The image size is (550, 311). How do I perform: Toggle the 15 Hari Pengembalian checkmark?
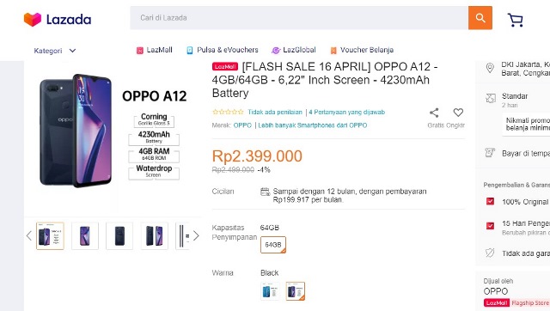coord(490,225)
